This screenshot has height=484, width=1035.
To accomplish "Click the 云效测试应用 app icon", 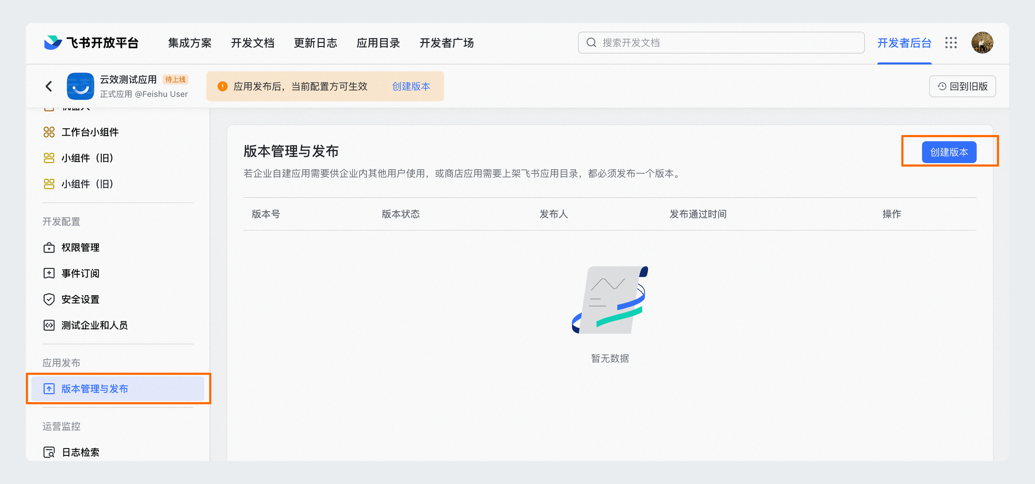I will pyautogui.click(x=80, y=86).
